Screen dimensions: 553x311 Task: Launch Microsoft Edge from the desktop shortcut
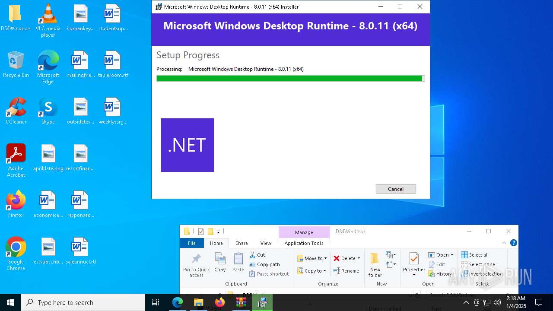(x=48, y=67)
